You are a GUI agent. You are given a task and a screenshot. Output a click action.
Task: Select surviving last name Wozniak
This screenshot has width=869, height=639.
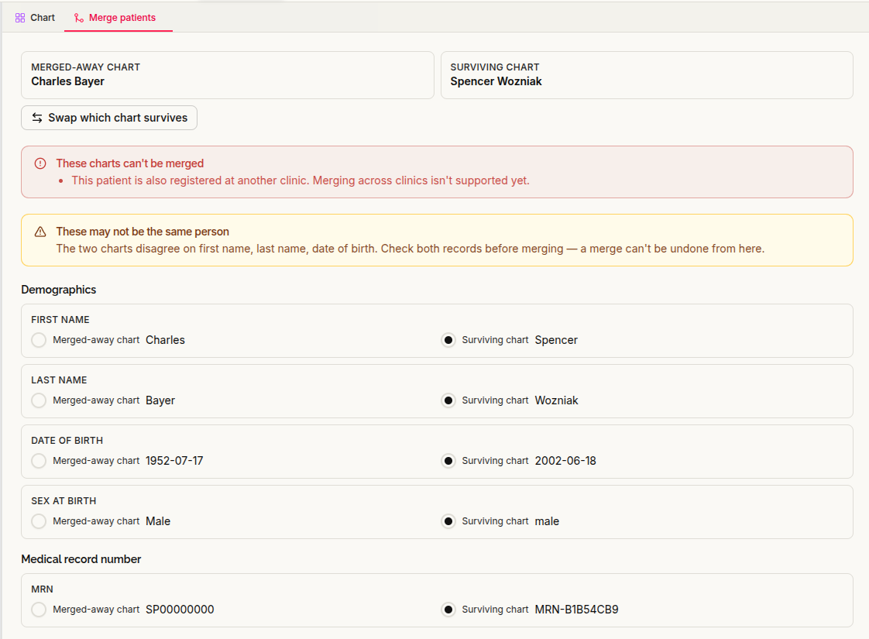click(448, 400)
